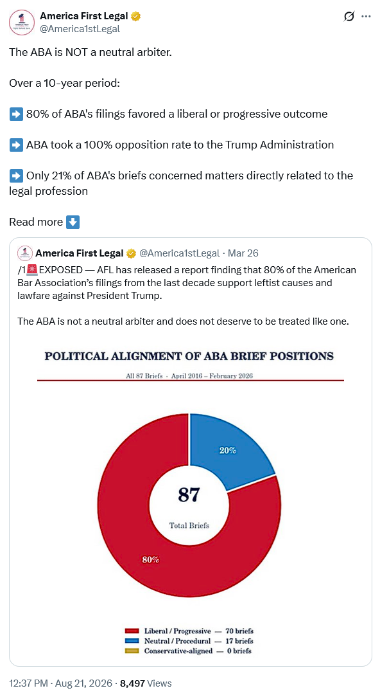The height and width of the screenshot is (695, 380).
Task: Click the red siren emoji in quoted tweet
Action: (32, 269)
